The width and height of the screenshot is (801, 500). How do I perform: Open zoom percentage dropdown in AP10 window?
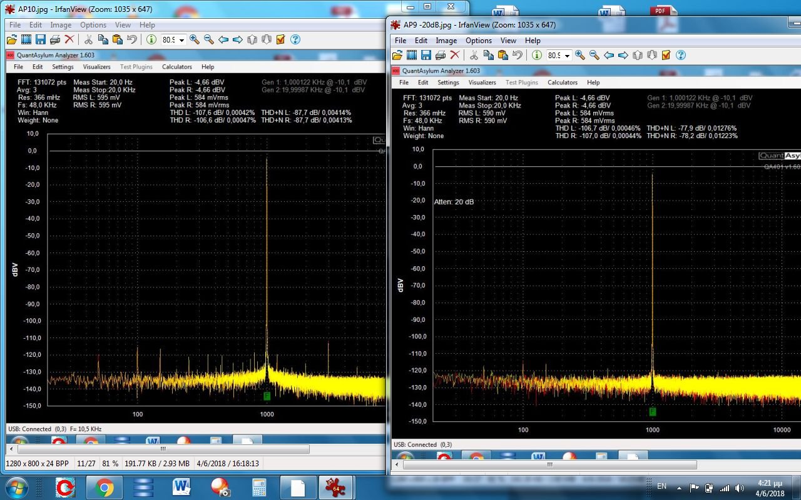[182, 40]
